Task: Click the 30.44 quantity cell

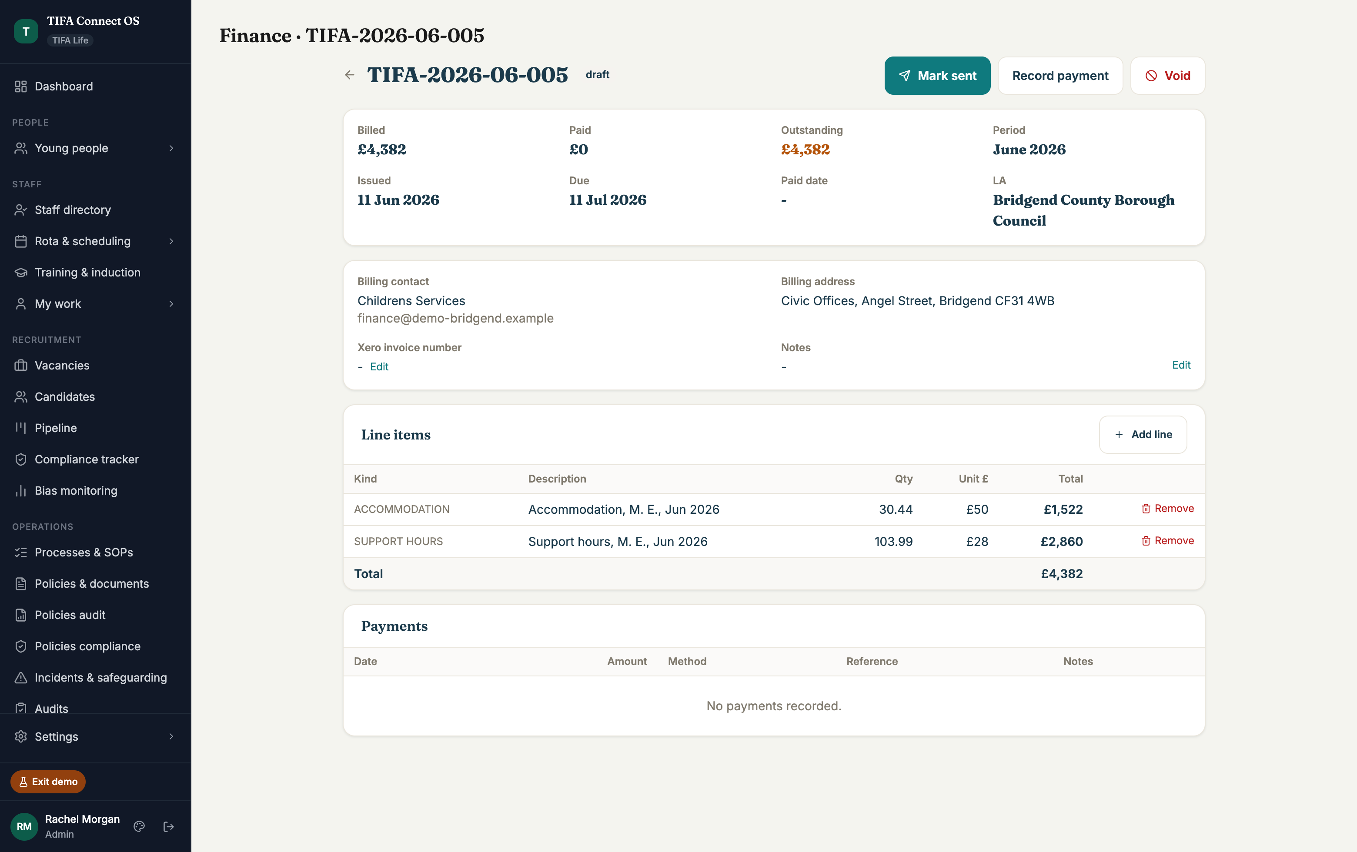Action: pyautogui.click(x=896, y=509)
